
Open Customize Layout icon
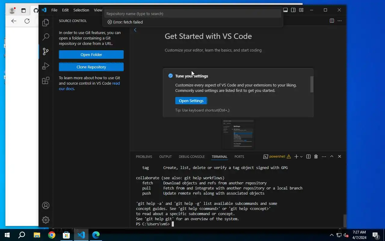(x=301, y=10)
